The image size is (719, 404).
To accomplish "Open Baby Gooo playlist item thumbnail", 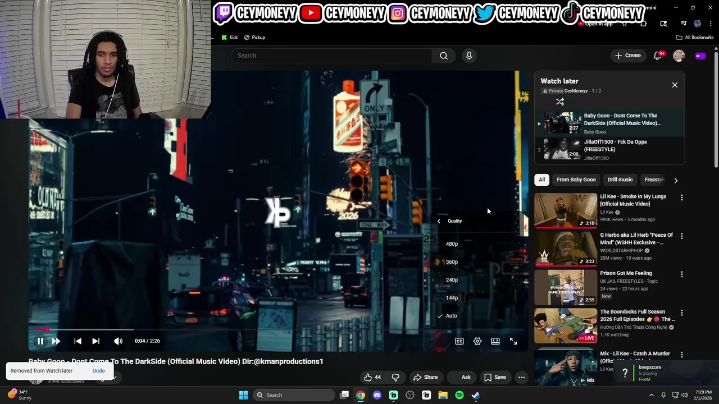I will pos(562,123).
